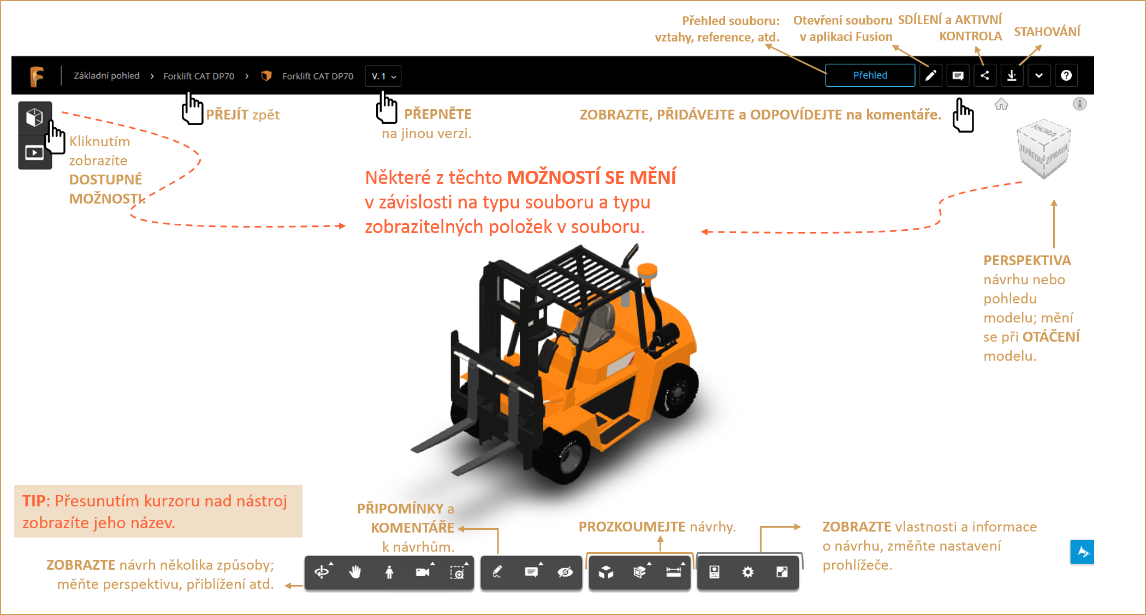Click the Explode model icon
The width and height of the screenshot is (1146, 615).
point(606,572)
